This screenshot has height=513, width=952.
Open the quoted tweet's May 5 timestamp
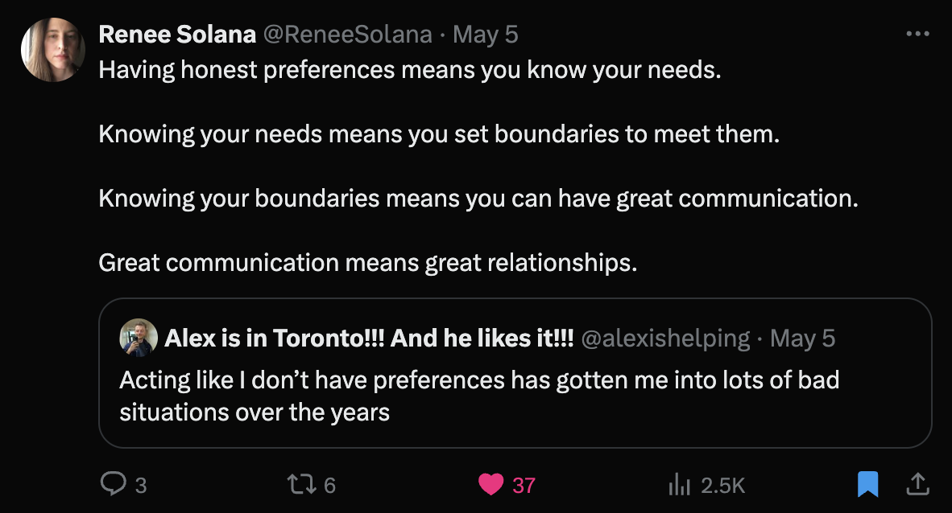coord(802,339)
